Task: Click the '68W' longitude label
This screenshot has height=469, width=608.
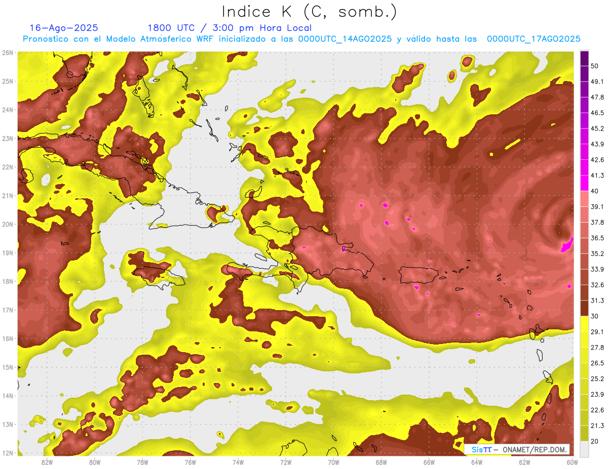Action: pyautogui.click(x=381, y=462)
